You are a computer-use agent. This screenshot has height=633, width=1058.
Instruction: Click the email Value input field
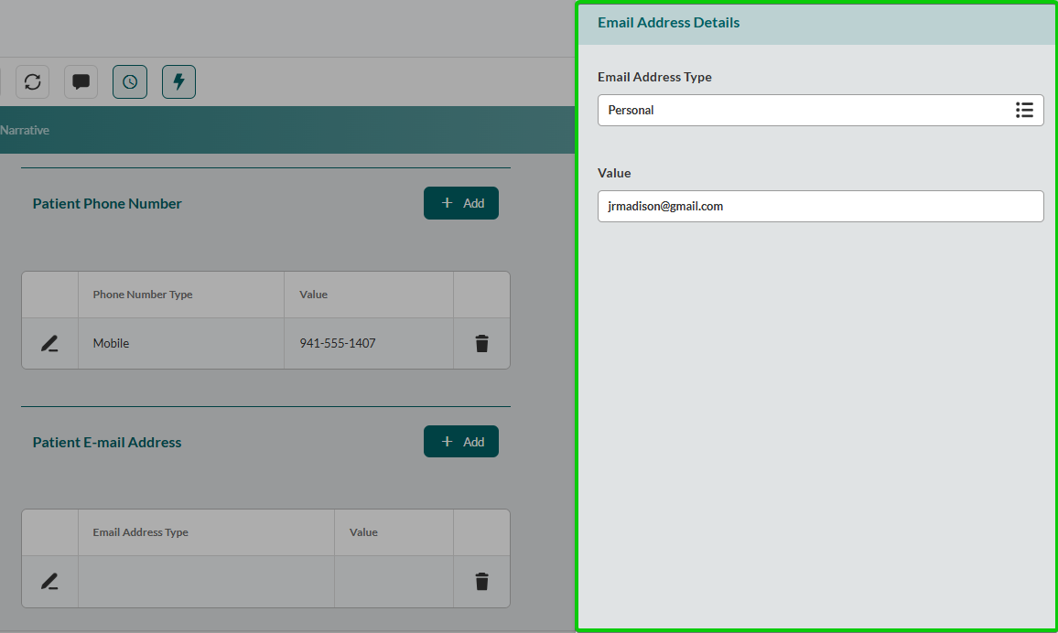point(820,206)
